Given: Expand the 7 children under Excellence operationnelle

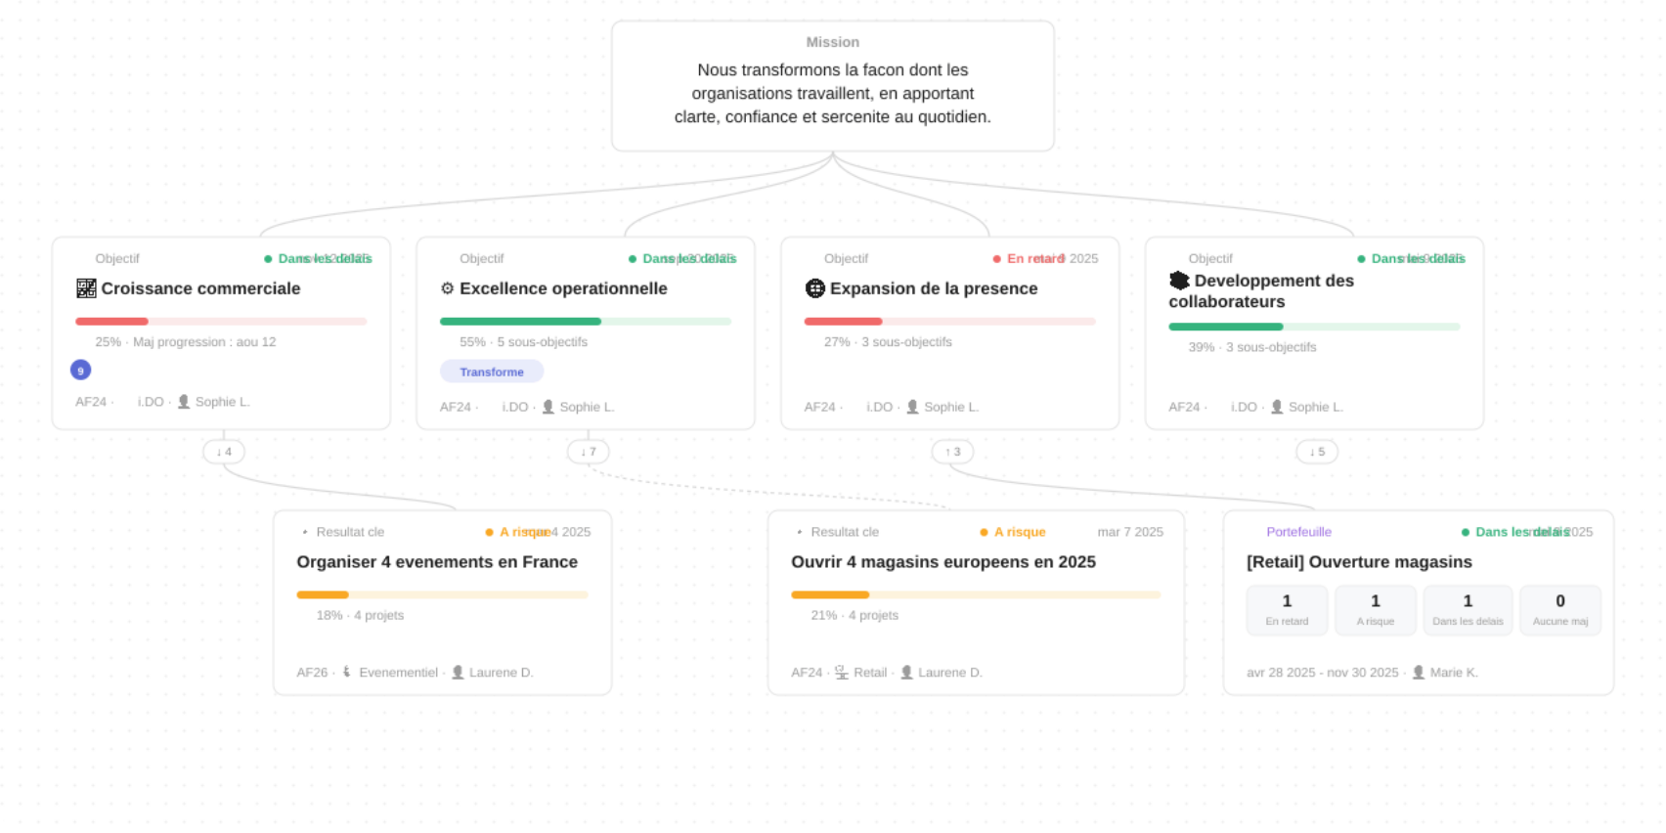Looking at the screenshot, I should click(x=589, y=452).
